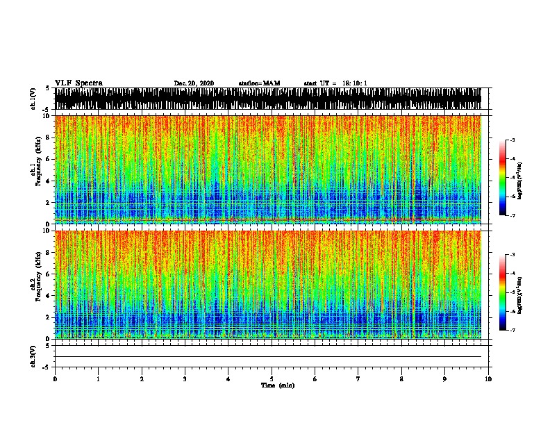Click the "9" tick on the Time axis
The width and height of the screenshot is (550, 425).
coord(444,379)
